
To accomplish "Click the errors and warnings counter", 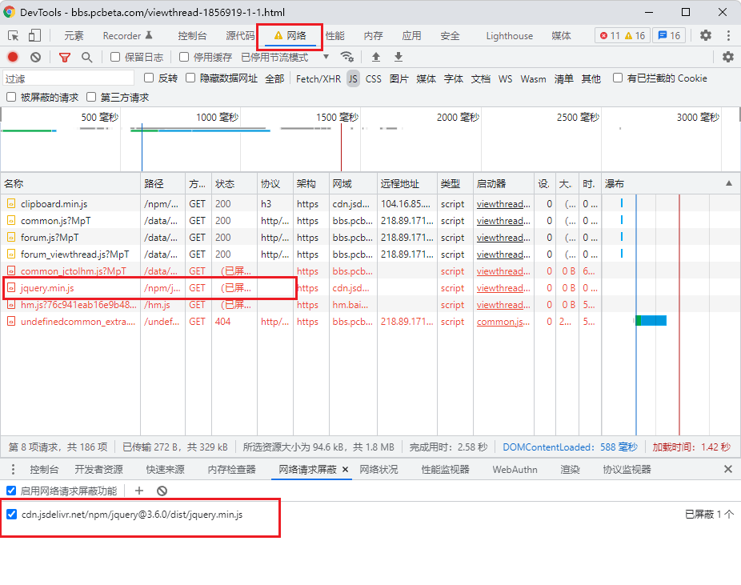I will pos(623,35).
